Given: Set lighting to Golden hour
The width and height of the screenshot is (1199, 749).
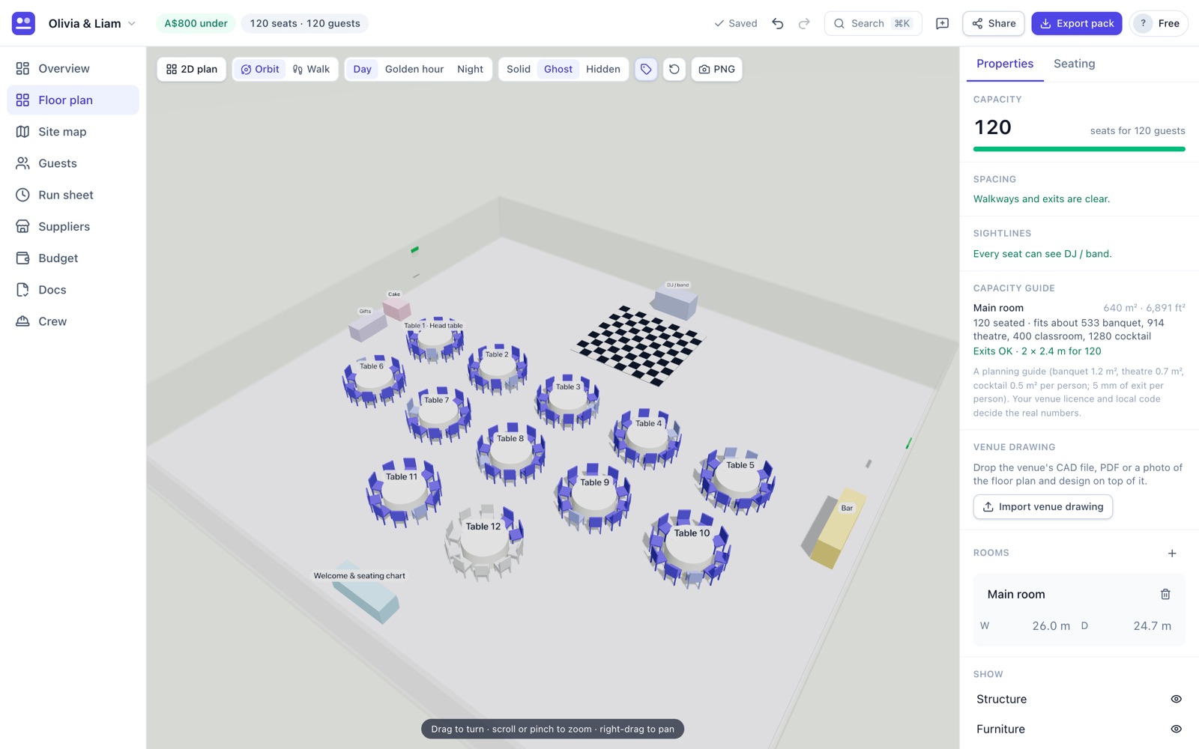Looking at the screenshot, I should (414, 69).
